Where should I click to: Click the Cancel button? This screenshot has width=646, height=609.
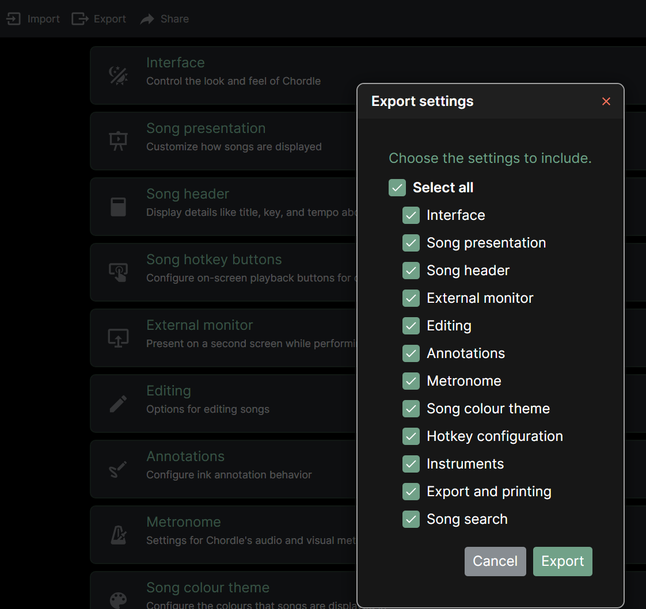(x=495, y=561)
